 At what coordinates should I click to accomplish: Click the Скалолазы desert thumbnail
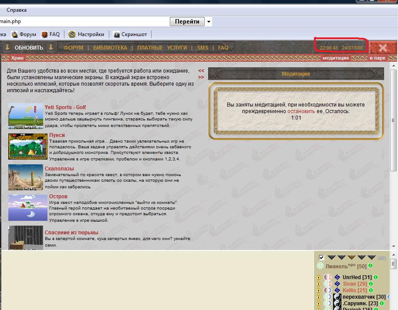26,177
